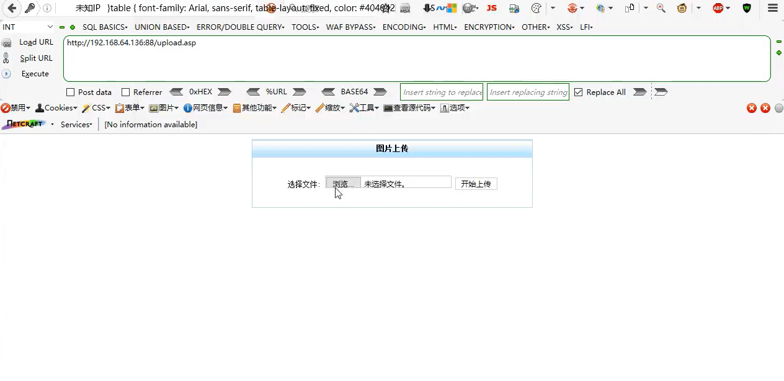Enable the Post data checkbox
Viewport: 784px width, 381px height.
70,92
